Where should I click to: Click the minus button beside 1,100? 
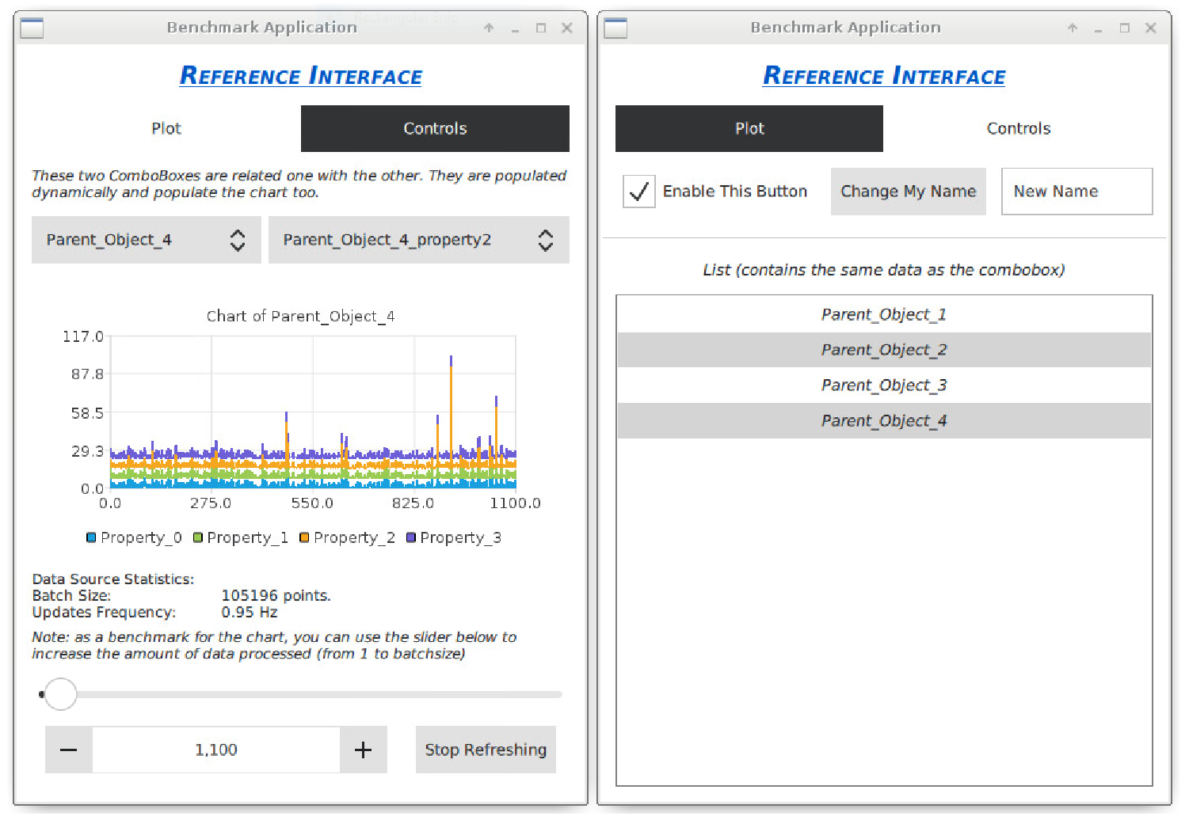[x=69, y=750]
